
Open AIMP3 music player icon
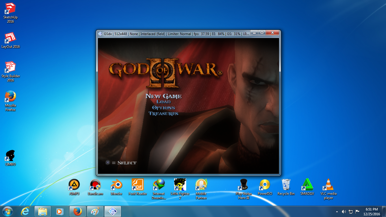pos(74,187)
